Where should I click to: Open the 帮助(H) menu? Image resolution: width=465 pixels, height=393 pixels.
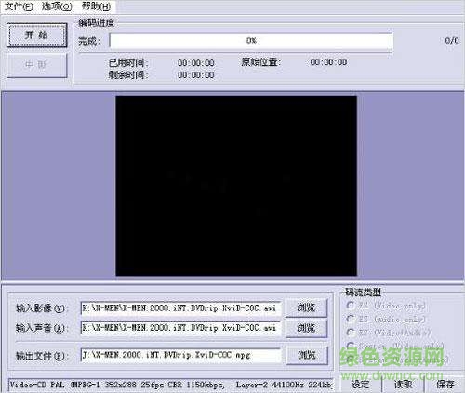[x=96, y=7]
